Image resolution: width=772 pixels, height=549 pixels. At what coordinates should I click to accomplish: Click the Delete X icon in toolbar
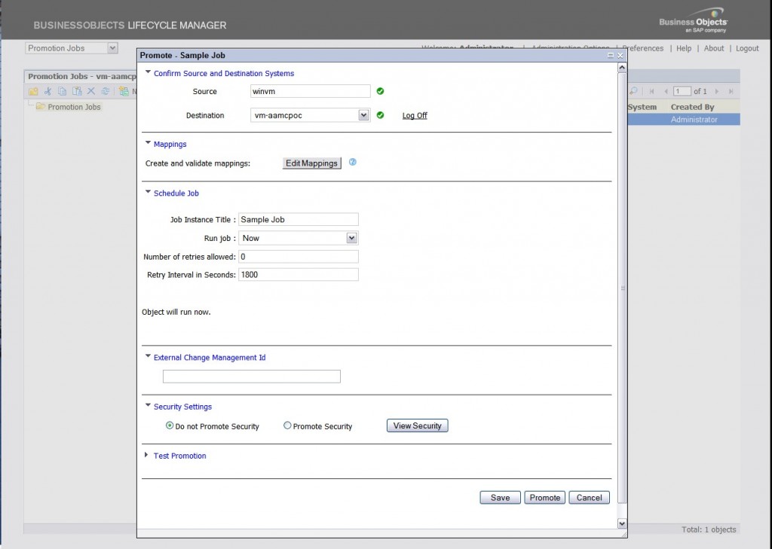coord(91,91)
